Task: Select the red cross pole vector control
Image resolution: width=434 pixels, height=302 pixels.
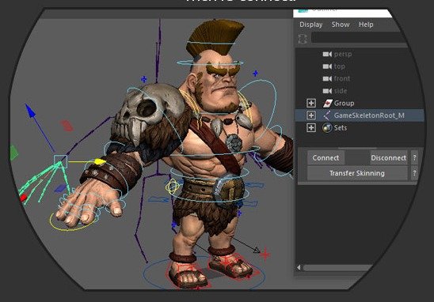Action: click(265, 255)
